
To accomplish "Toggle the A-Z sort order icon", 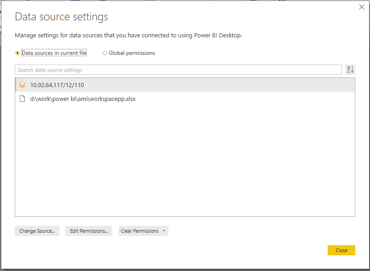I will click(350, 70).
